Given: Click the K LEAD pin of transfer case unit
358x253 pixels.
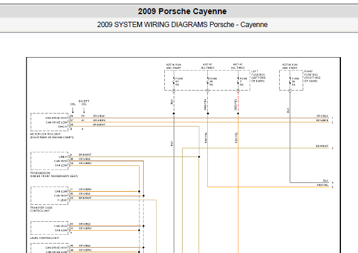Looking at the screenshot, I should click(62, 200).
